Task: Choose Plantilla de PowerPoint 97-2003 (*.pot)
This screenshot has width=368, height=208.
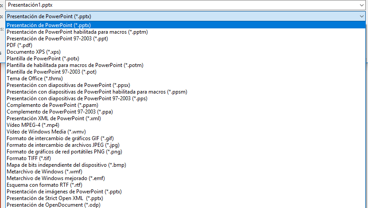Action: click(186, 72)
